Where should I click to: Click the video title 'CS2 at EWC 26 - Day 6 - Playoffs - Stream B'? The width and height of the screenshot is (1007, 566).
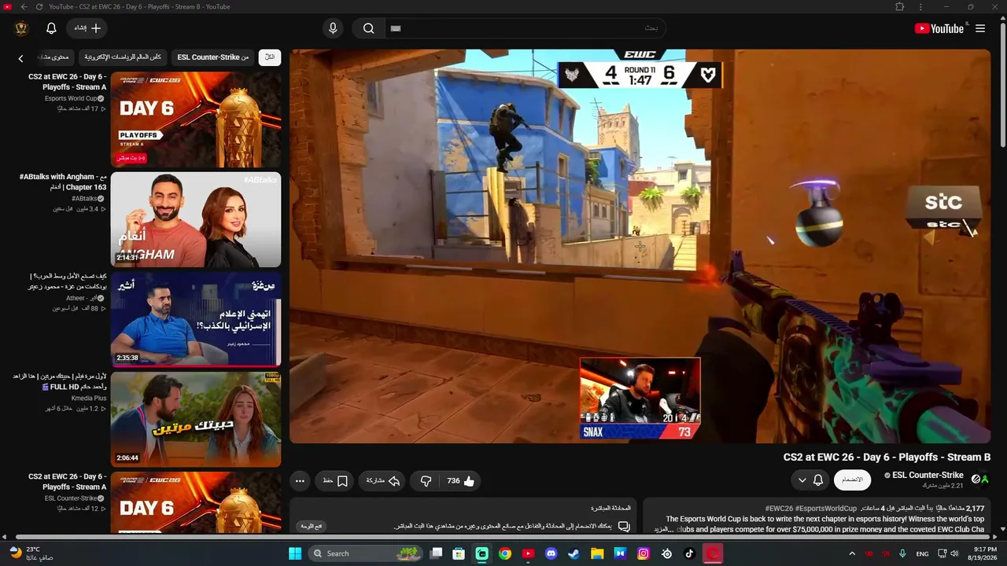point(887,457)
